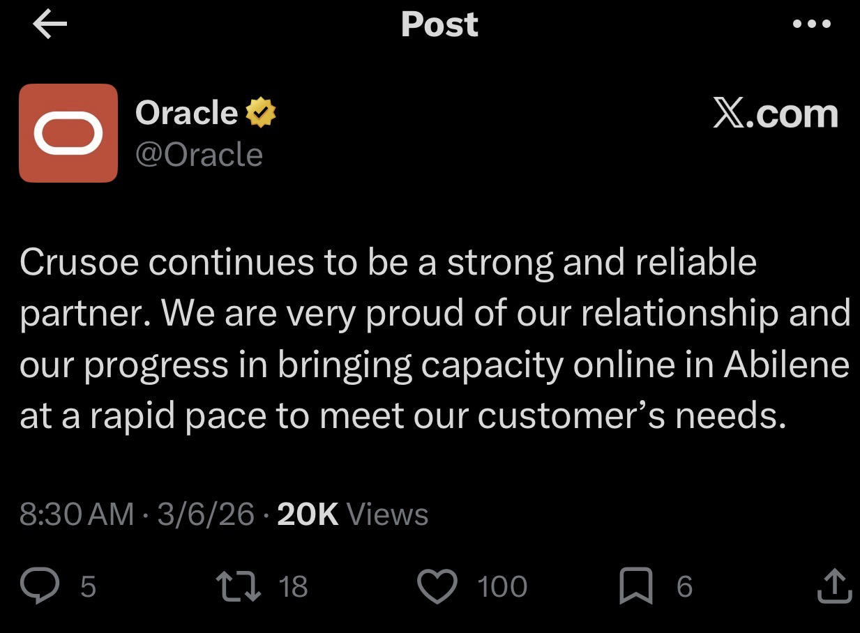Click the gold verified badge
This screenshot has width=860, height=633.
pos(259,114)
